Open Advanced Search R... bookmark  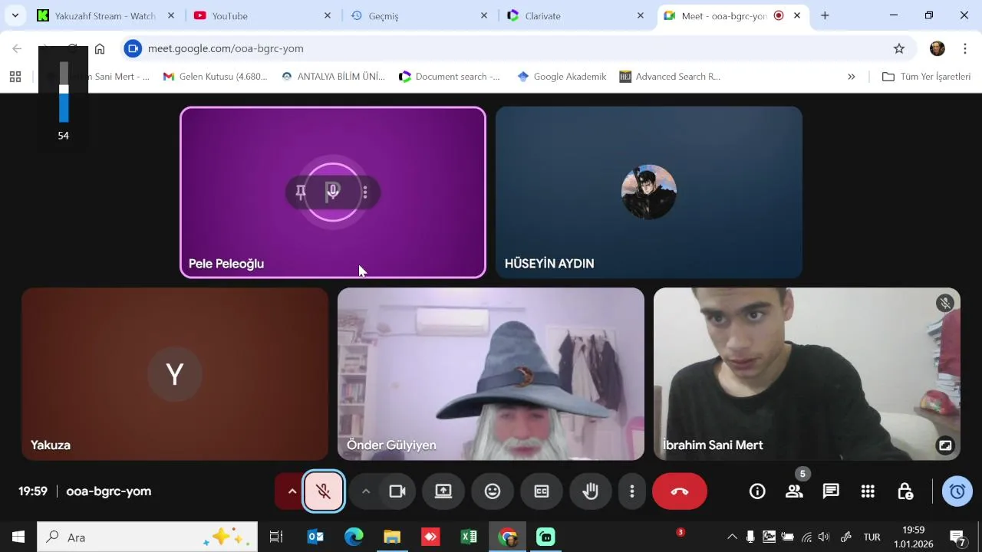tap(671, 77)
